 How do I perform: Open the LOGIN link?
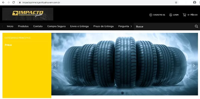click(x=176, y=15)
